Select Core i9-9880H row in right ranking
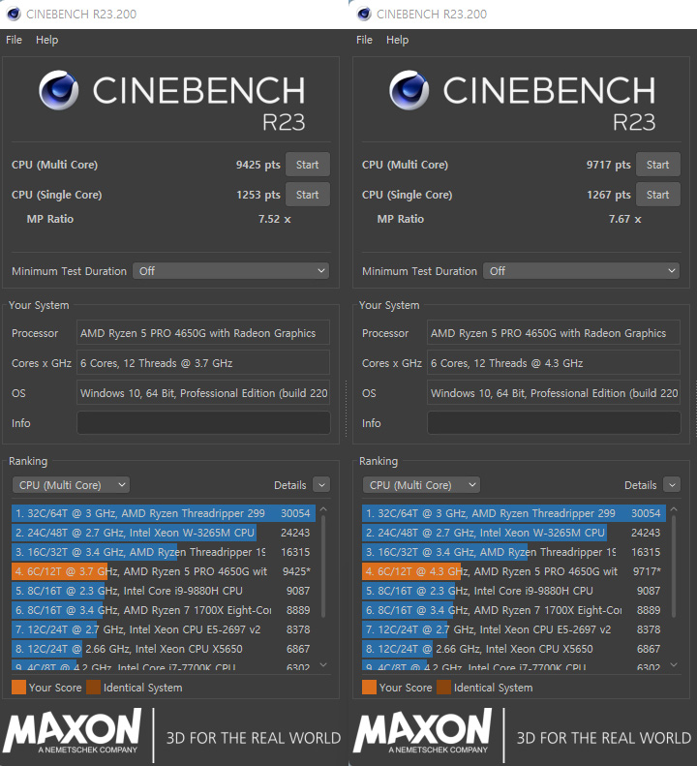This screenshot has height=766, width=697. [514, 591]
